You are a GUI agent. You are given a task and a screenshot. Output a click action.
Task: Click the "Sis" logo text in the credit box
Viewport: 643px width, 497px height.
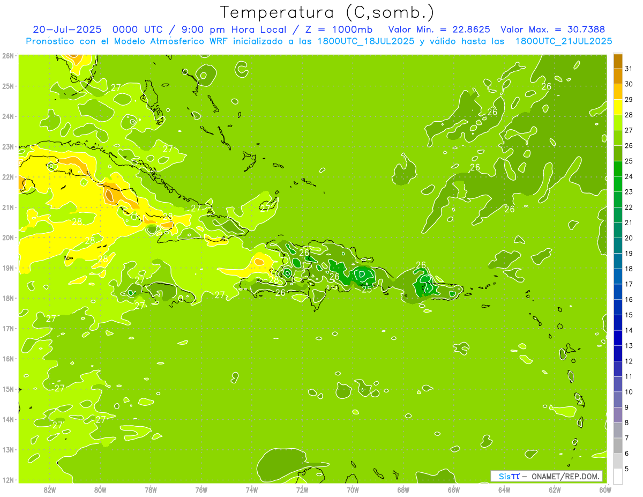click(504, 476)
